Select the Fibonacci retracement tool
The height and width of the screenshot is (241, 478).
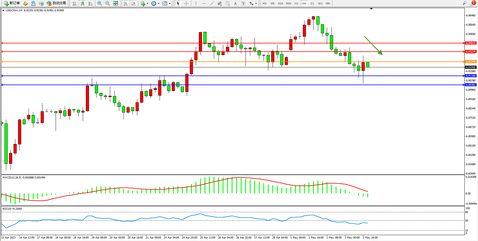227,3
